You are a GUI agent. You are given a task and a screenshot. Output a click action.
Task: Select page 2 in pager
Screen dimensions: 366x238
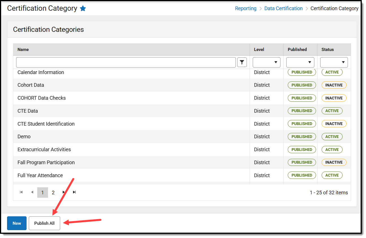click(x=53, y=193)
